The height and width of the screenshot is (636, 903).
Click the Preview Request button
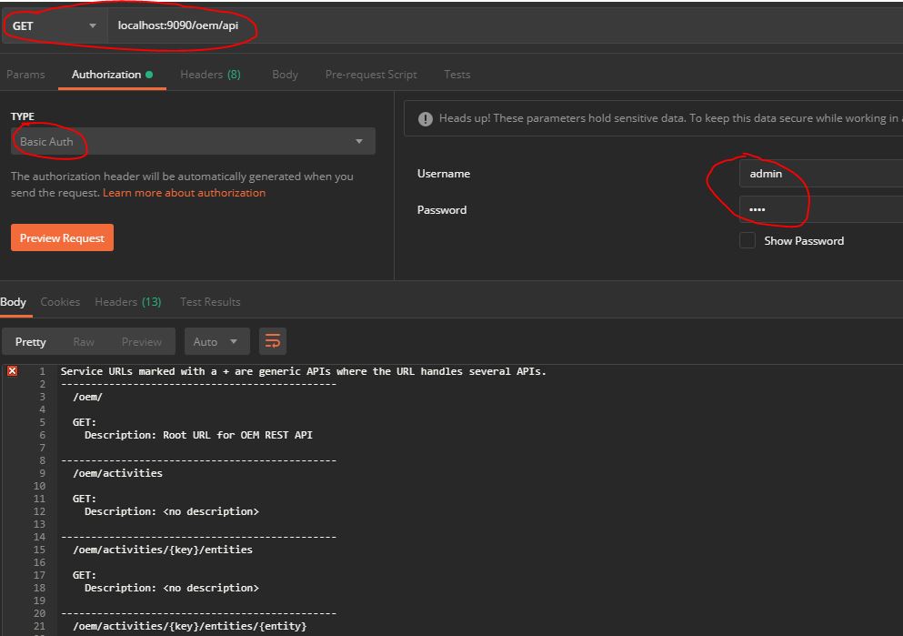click(x=62, y=237)
